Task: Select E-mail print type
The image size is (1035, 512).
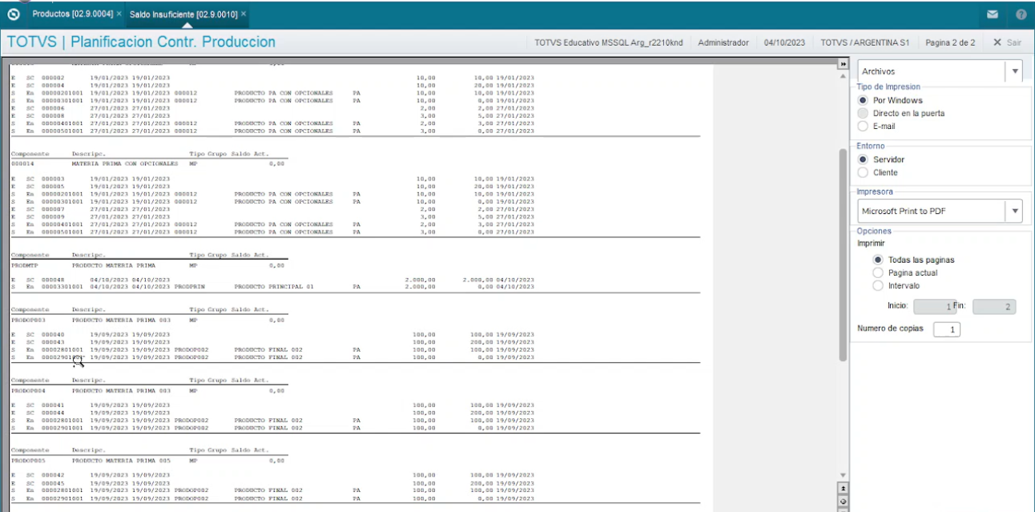Action: 876,126
